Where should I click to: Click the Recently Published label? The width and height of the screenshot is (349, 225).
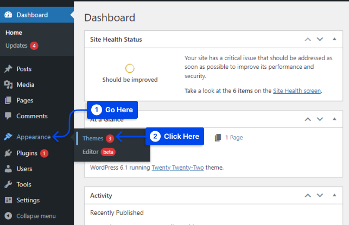pos(117,213)
